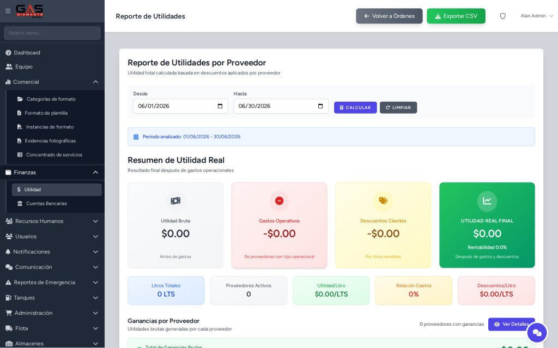558x348 pixels.
Task: Open Evidencias fotográficas menu item
Action: (x=57, y=141)
